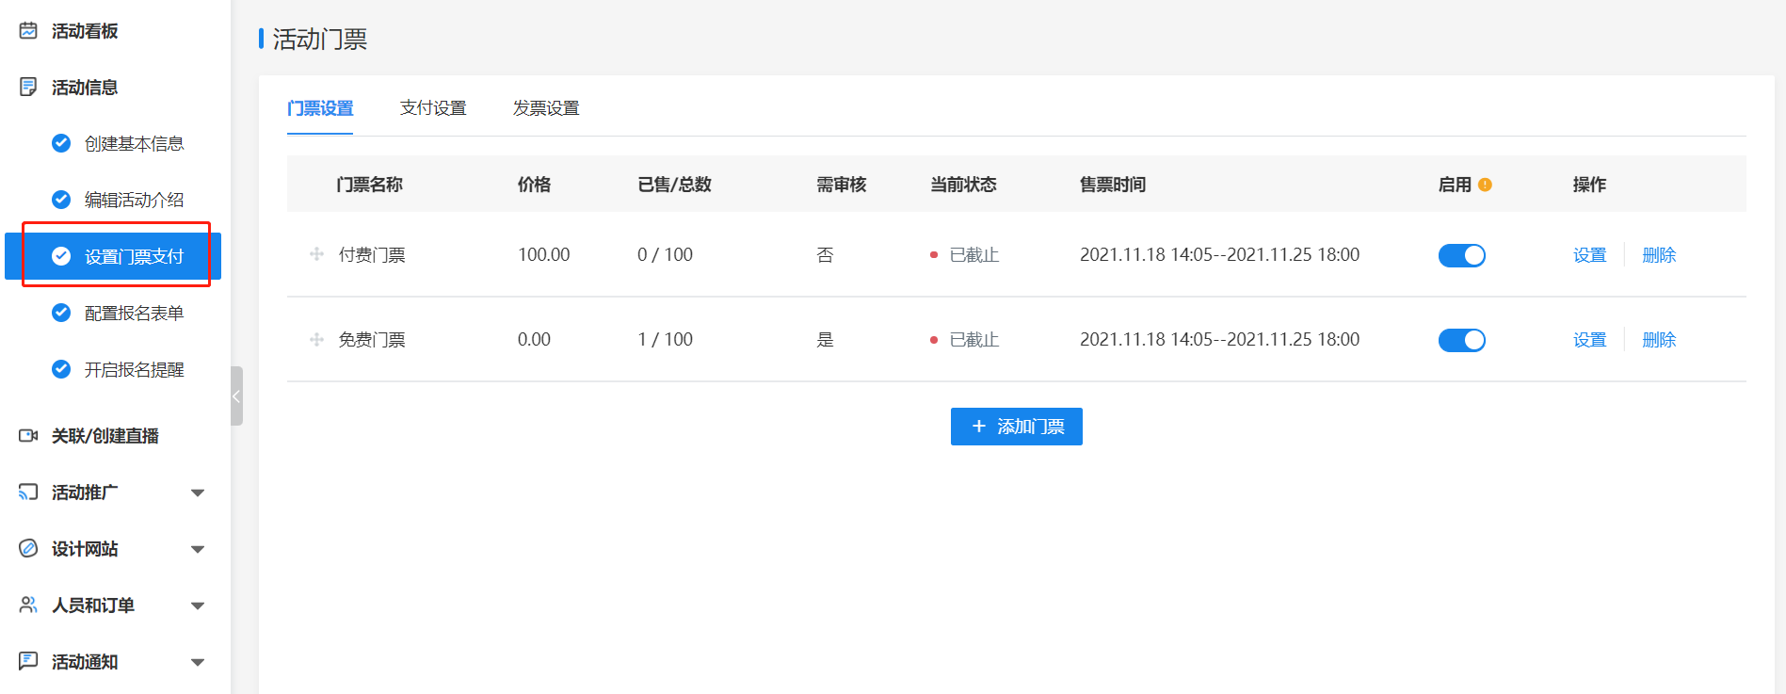The height and width of the screenshot is (694, 1786).
Task: Click the 售票时间 column header
Action: [1113, 185]
